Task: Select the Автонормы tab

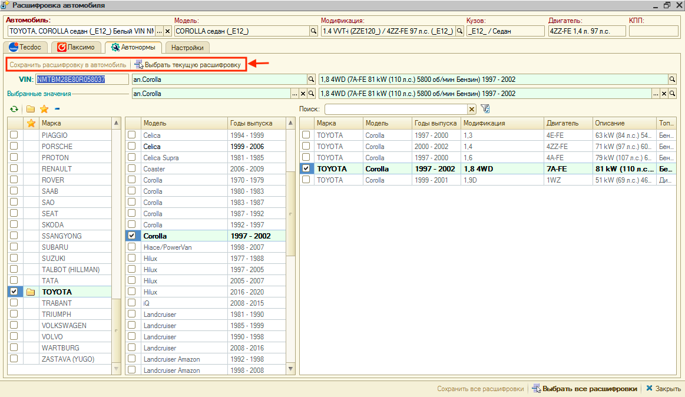Action: tap(133, 47)
